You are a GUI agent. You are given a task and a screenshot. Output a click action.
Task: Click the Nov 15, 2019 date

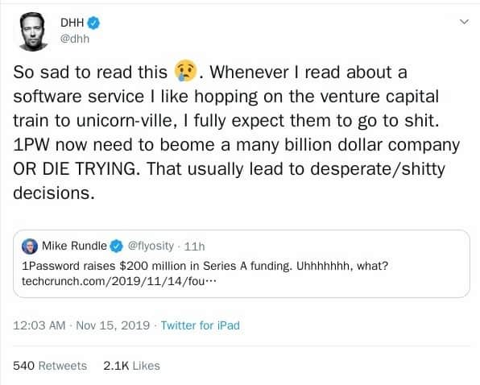(x=113, y=325)
